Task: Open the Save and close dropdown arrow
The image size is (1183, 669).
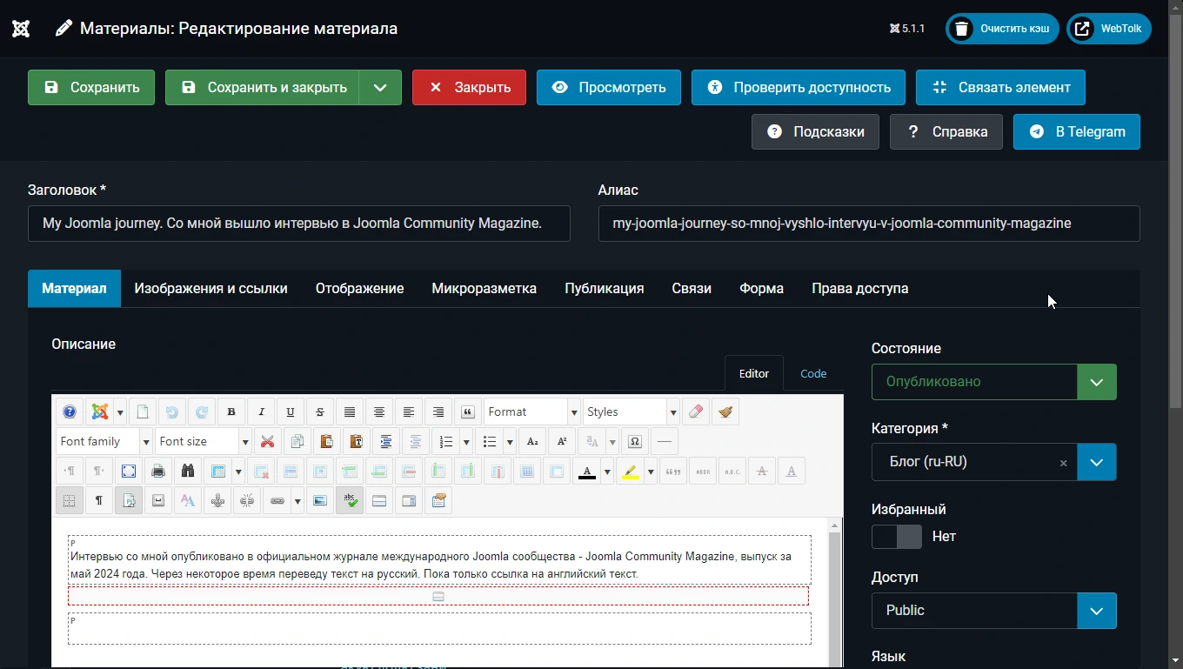Action: (x=380, y=88)
